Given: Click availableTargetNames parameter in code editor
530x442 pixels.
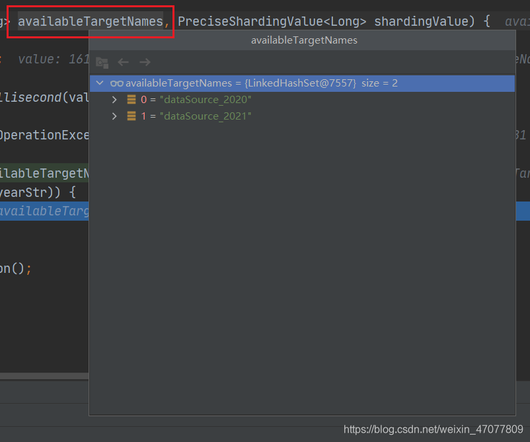Looking at the screenshot, I should point(91,22).
